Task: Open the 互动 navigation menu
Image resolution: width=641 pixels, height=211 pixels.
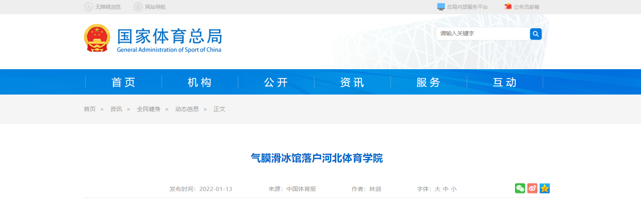Action: point(505,82)
